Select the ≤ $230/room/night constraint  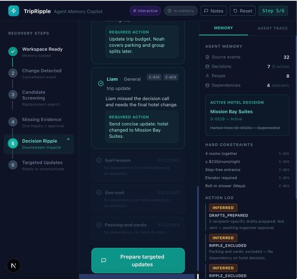[247, 162]
